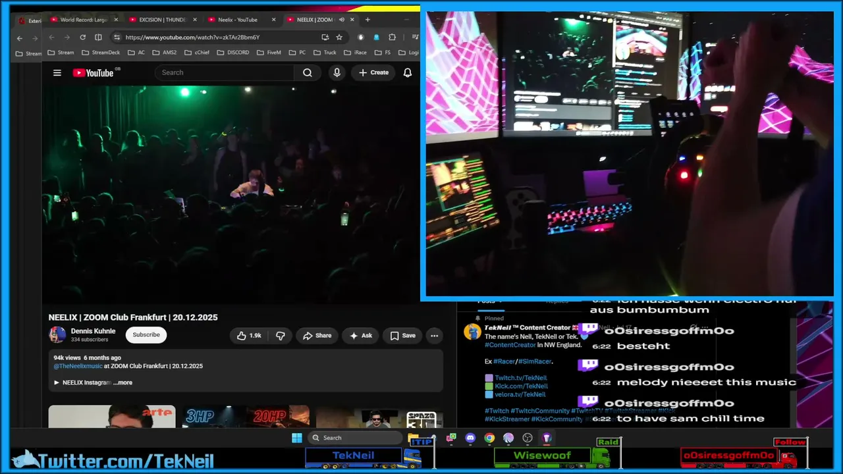Click the NEELIX ZOOM Club video player
Image resolution: width=843 pixels, height=474 pixels.
click(x=231, y=194)
